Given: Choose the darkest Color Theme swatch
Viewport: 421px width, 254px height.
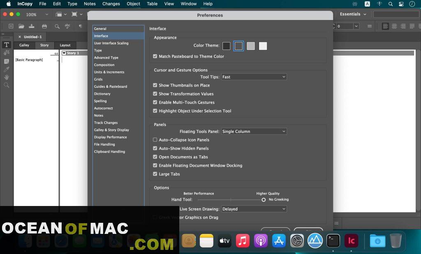Looking at the screenshot, I should (227, 46).
